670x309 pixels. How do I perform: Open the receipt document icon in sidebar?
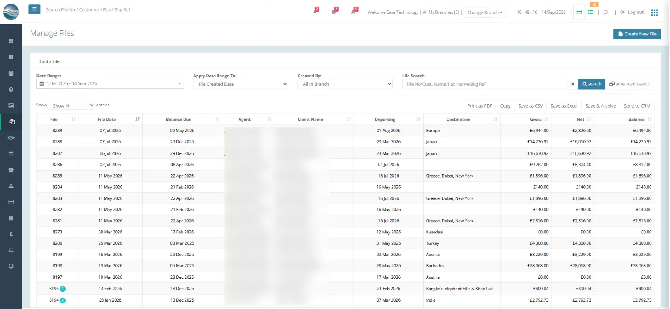click(x=11, y=218)
